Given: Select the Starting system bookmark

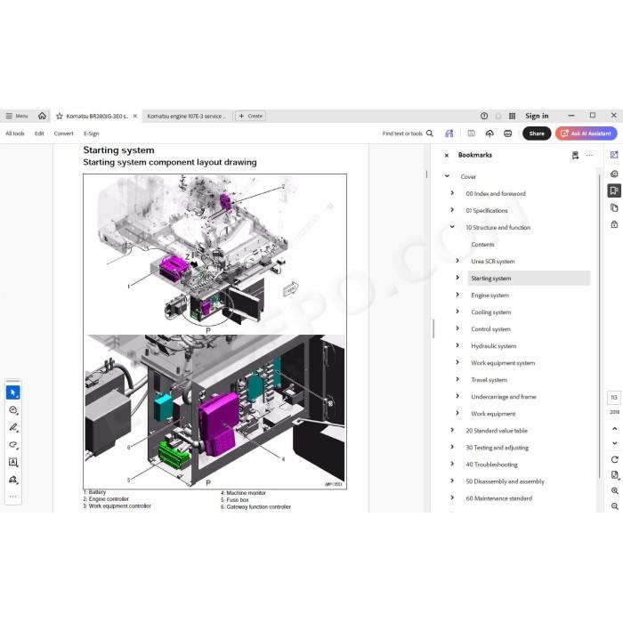Looking at the screenshot, I should click(x=529, y=278).
